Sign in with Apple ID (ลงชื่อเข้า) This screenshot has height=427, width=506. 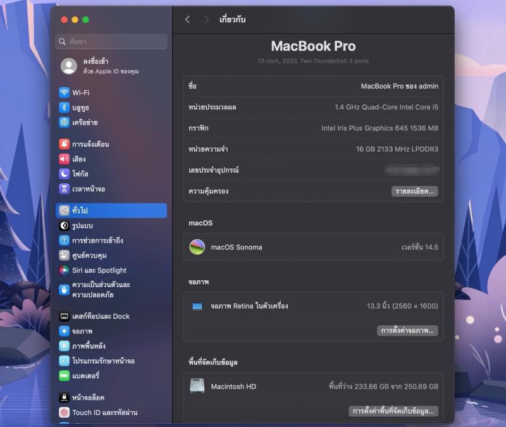(x=111, y=66)
